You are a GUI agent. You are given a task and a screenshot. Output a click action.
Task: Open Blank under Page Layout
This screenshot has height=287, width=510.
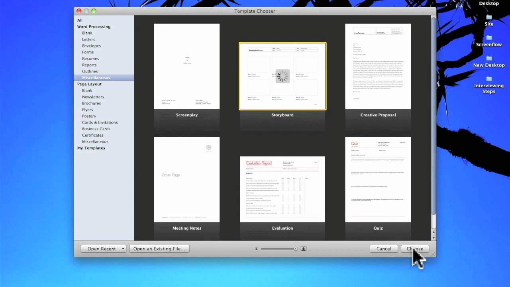click(87, 90)
